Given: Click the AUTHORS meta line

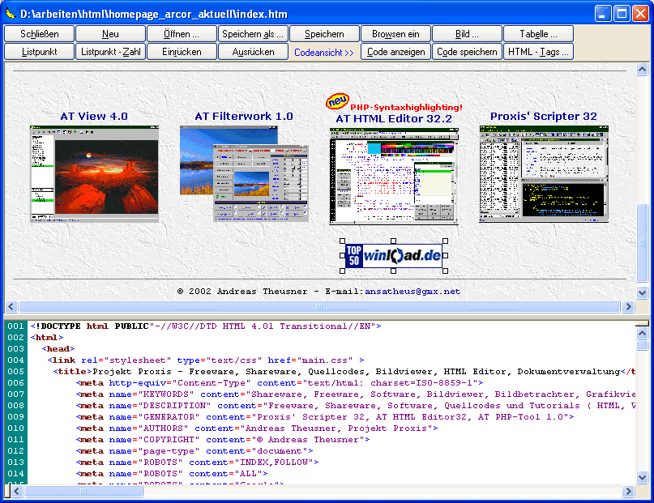Looking at the screenshot, I should 257,428.
